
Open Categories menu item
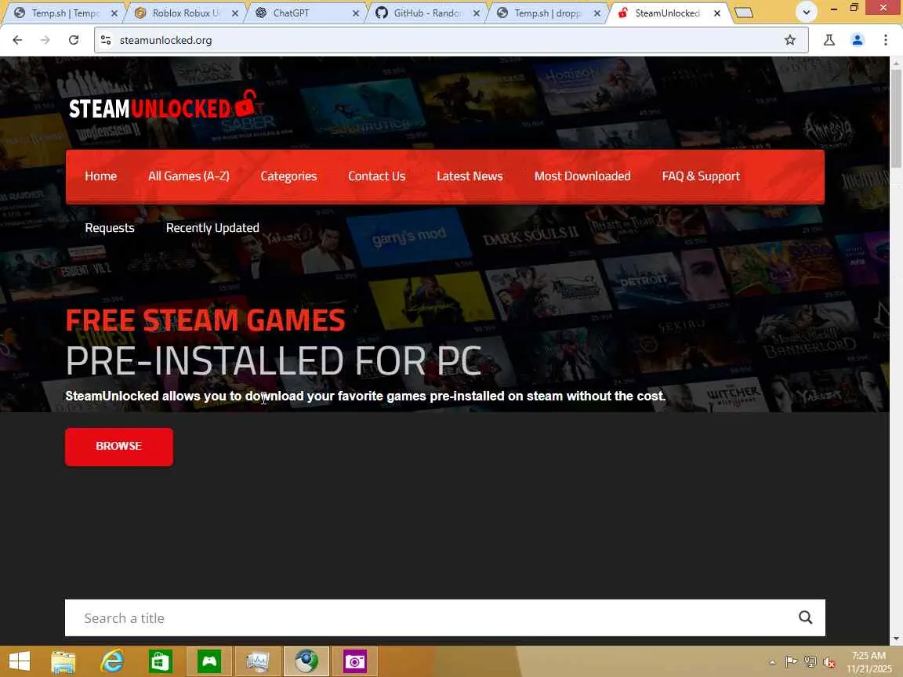(x=288, y=176)
